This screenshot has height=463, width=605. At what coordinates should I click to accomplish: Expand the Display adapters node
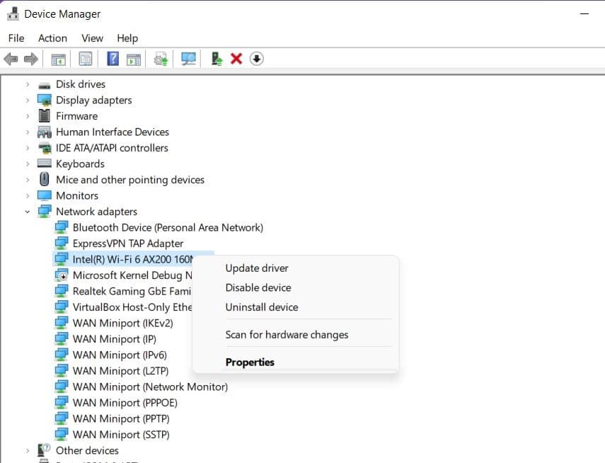click(x=28, y=100)
